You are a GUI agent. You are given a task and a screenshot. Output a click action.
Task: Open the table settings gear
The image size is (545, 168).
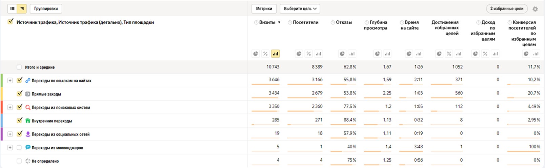tap(535, 9)
